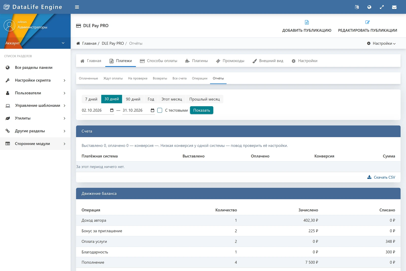Viewport: 406px width, 271px height.
Task: Toggle the sidebar hamburger menu
Action: click(x=77, y=7)
